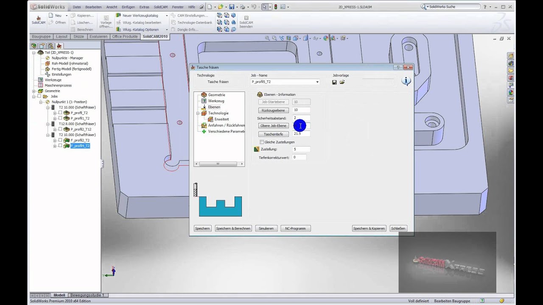Screen dimensions: 543x305
Task: Click the select cursor tool icon
Action: 264,7
